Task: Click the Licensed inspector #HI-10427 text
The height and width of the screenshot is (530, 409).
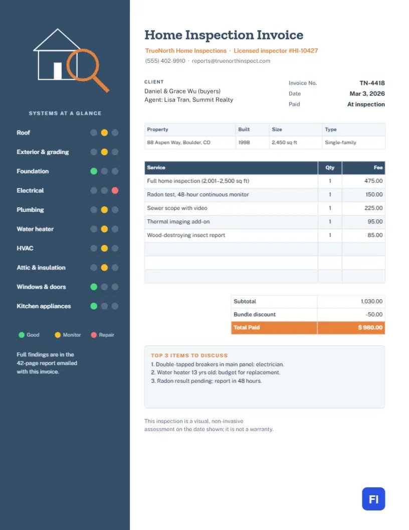Action: pos(276,51)
